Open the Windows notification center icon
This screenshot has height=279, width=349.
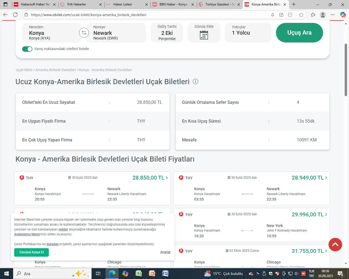[341, 274]
